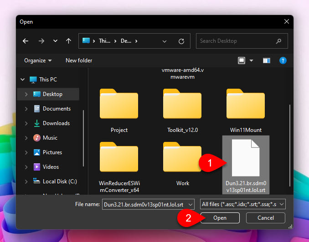Click the Cancel button
The height and width of the screenshot is (242, 309).
click(265, 218)
